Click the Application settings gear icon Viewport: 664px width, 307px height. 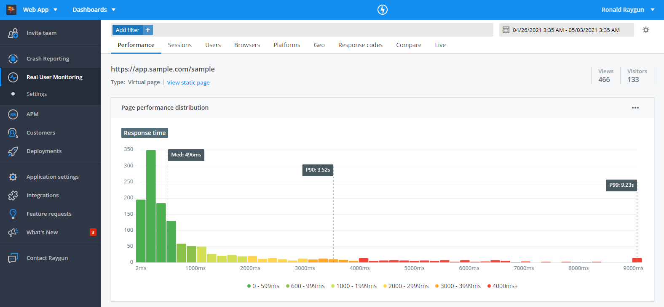tap(13, 177)
